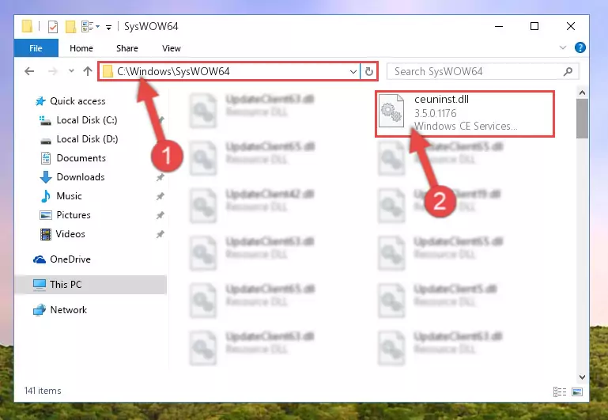Open the recent locations dropdown arrow
Image resolution: width=608 pixels, height=420 pixels.
71,71
